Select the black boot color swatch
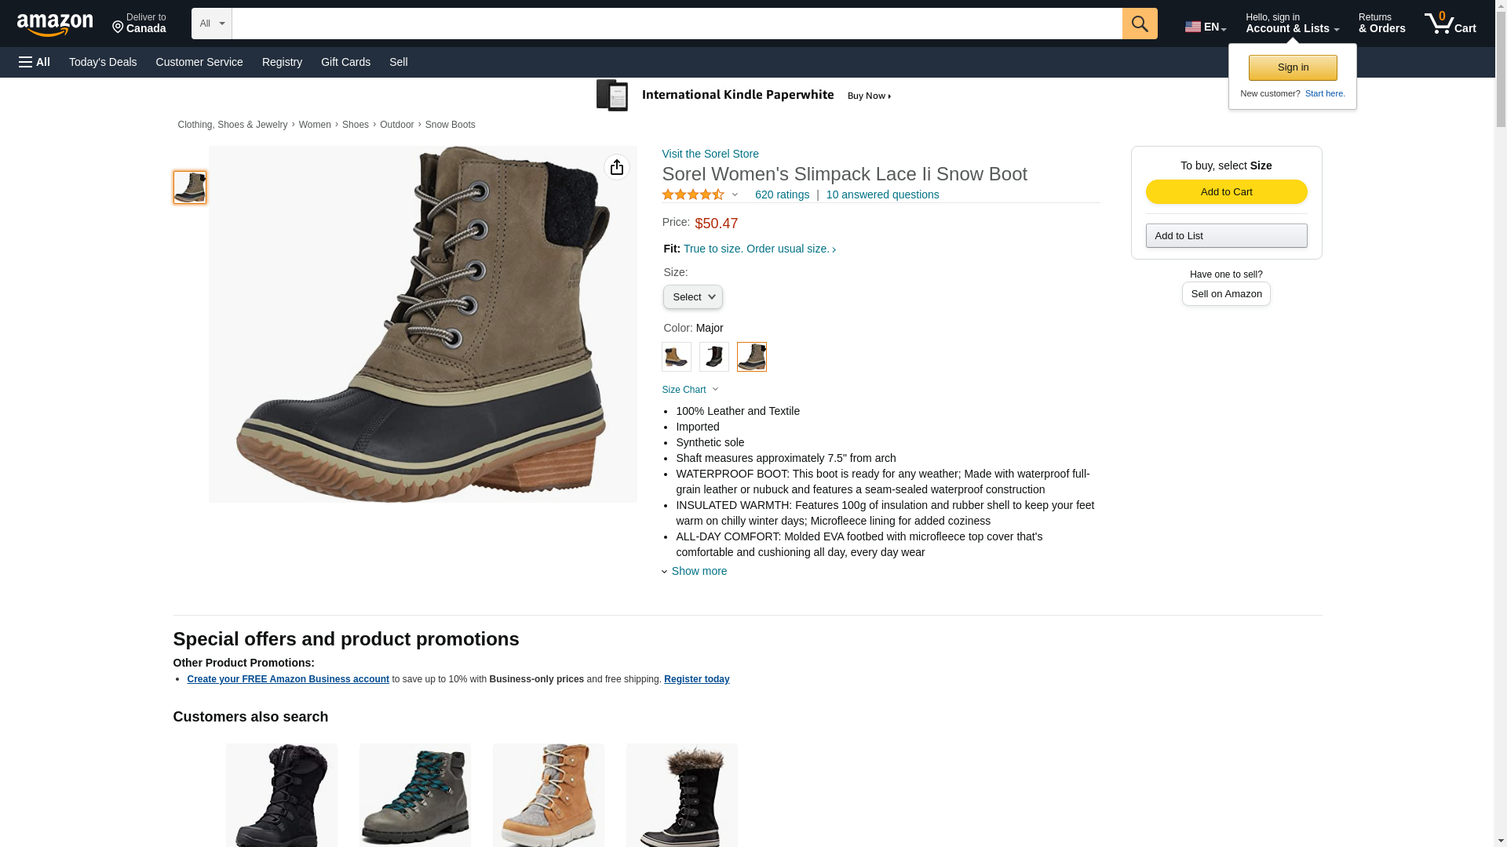The image size is (1507, 847). pos(714,357)
